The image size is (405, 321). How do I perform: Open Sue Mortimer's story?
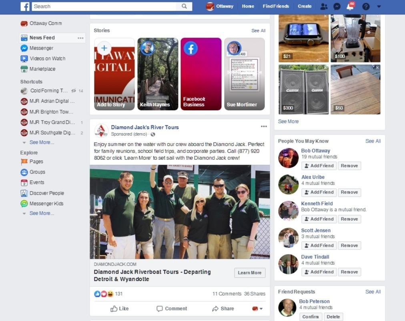245,74
